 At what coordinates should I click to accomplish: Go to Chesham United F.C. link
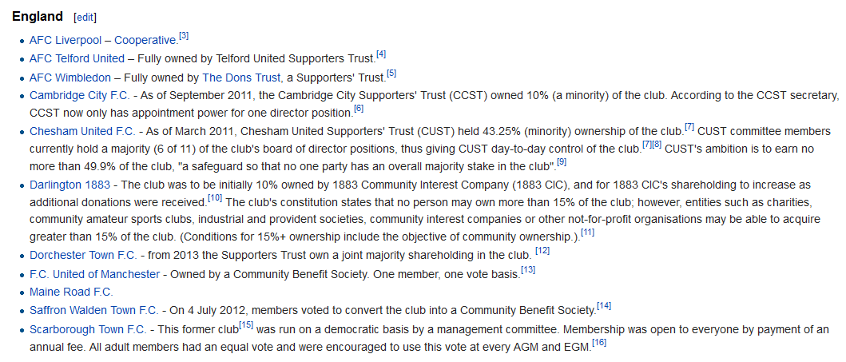(x=84, y=131)
